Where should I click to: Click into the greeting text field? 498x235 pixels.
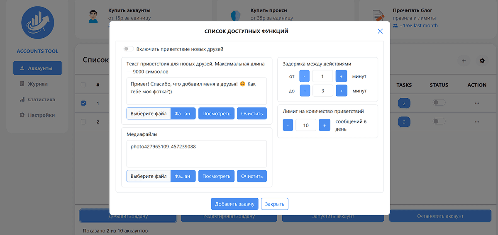[x=196, y=91]
